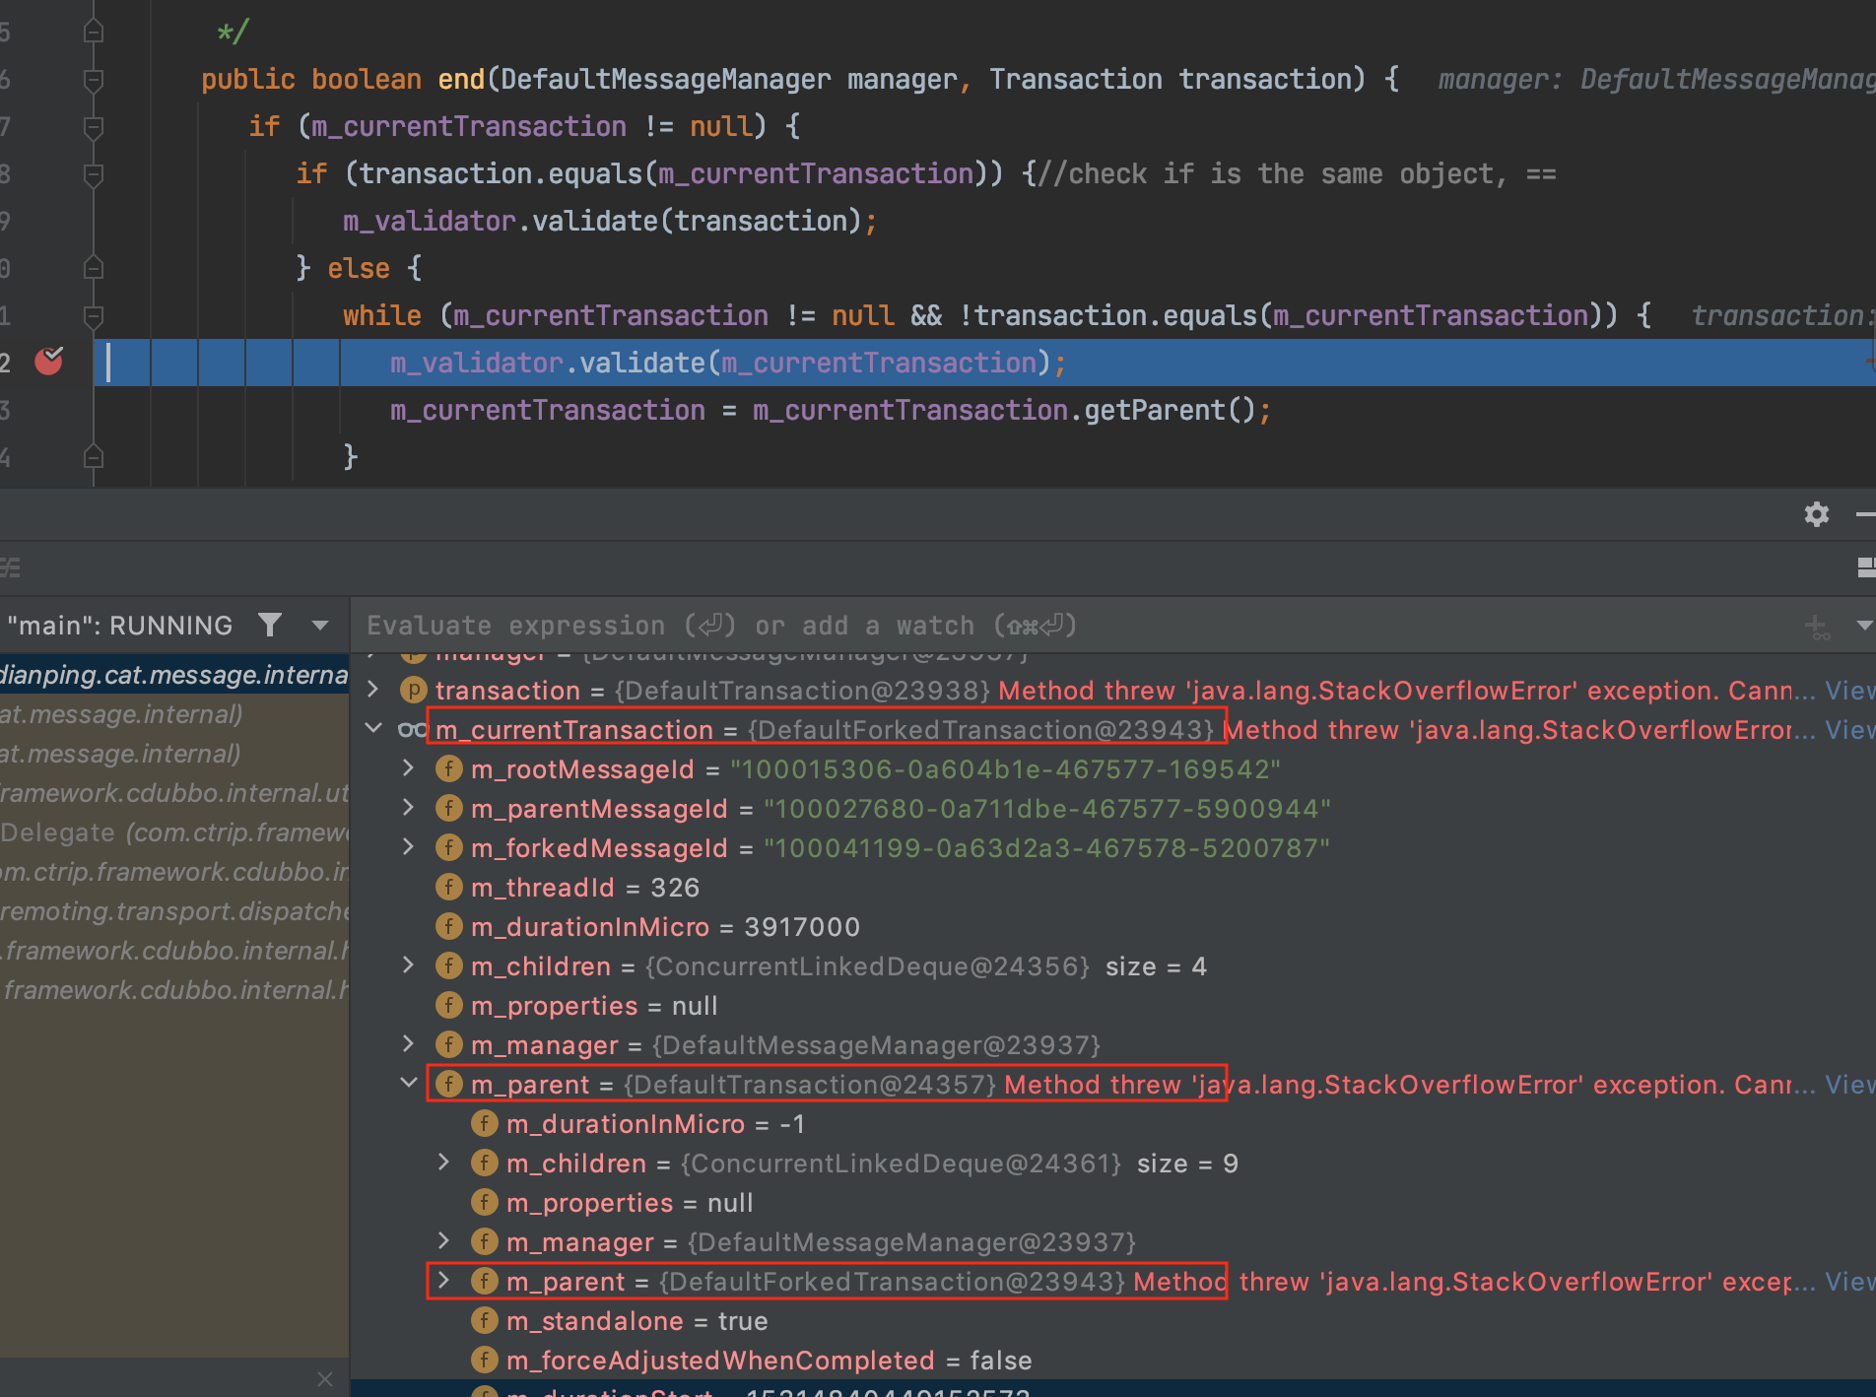Collapse the m_currentTransaction watch node

(374, 729)
